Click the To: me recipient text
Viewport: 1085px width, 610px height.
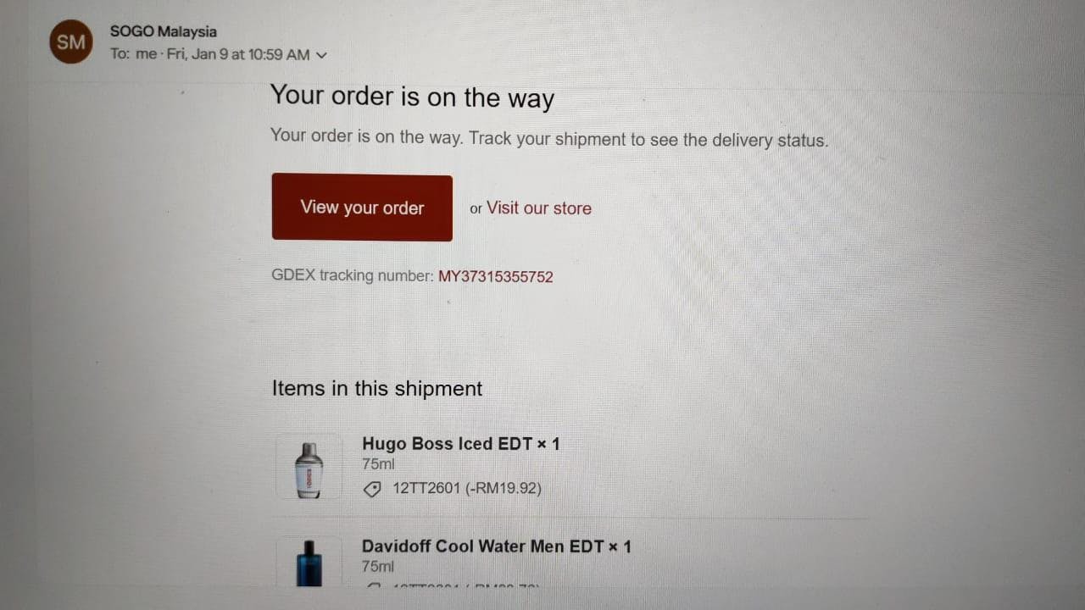click(134, 54)
